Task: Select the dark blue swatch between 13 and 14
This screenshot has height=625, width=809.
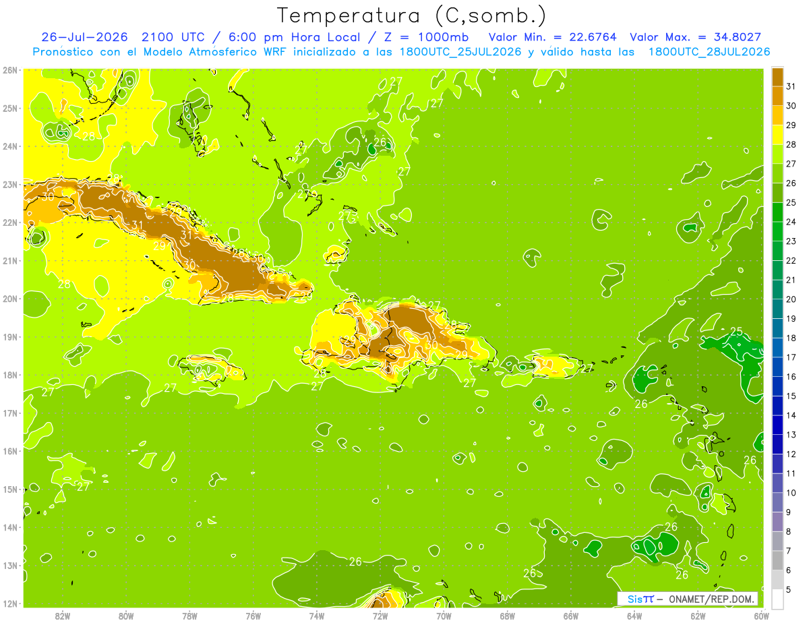Action: pyautogui.click(x=777, y=425)
